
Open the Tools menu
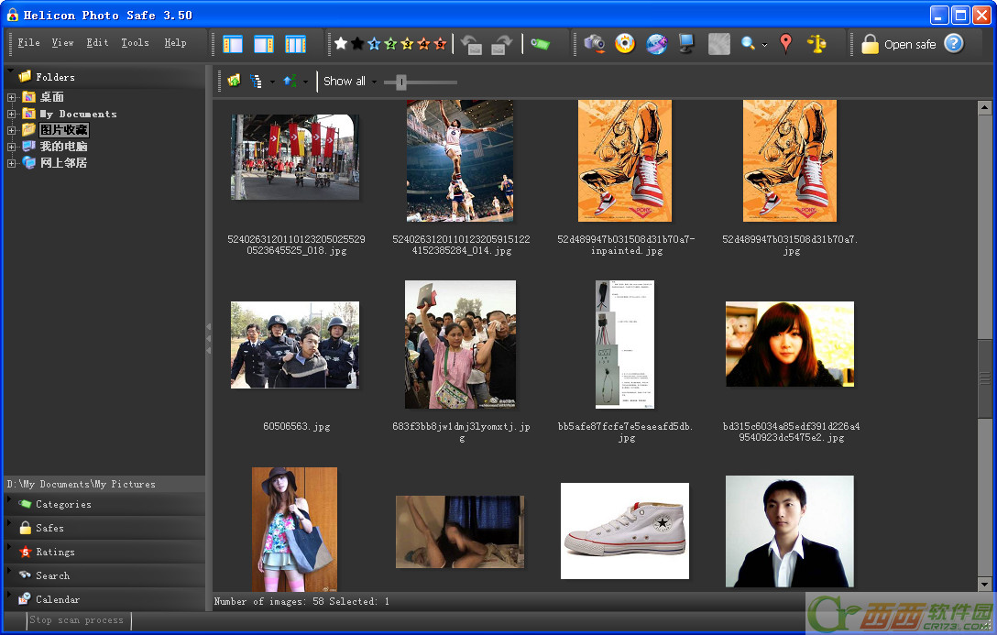point(135,42)
